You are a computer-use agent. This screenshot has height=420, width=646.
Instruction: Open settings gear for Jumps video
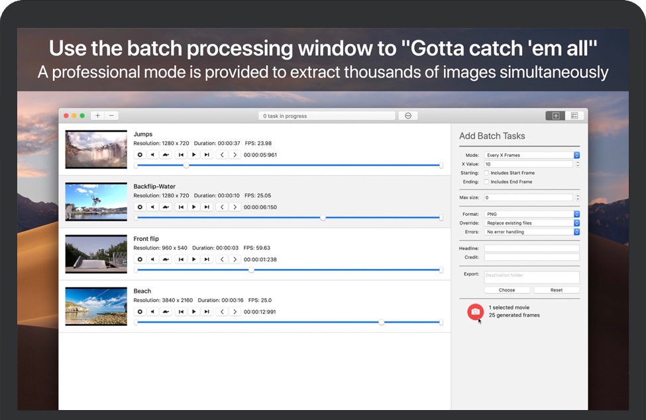tap(140, 154)
